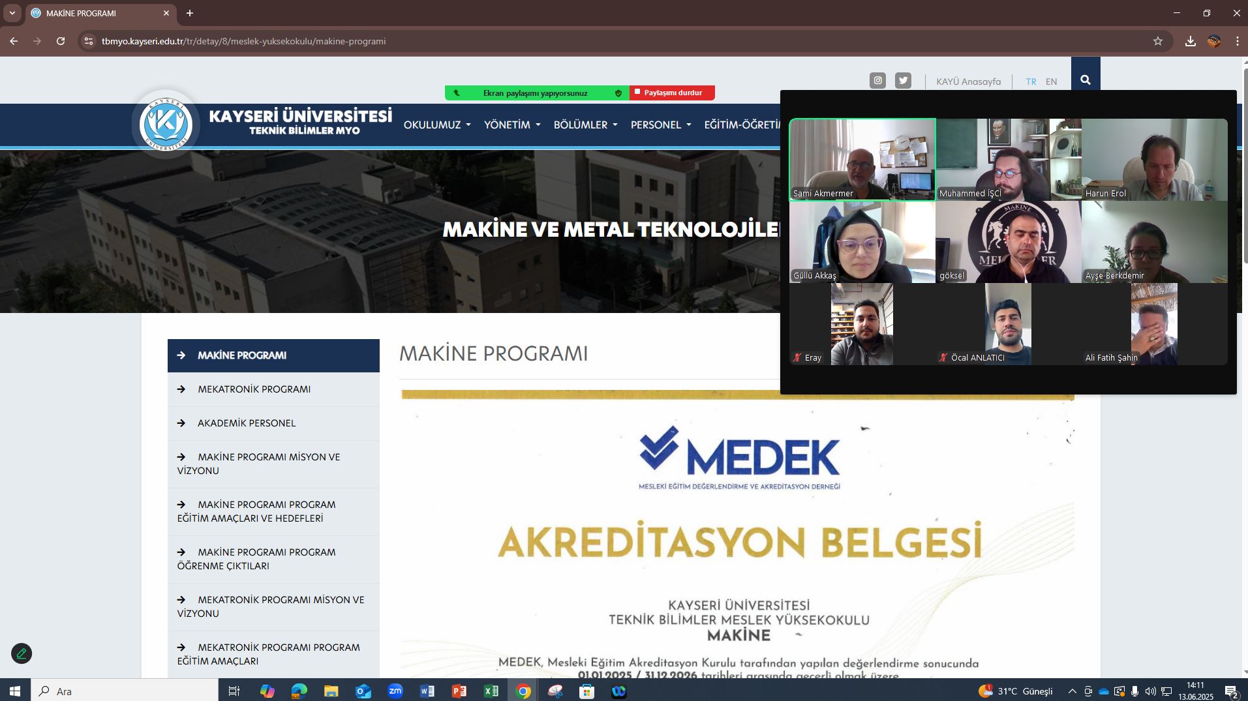Image resolution: width=1248 pixels, height=701 pixels.
Task: Click the microphone tray icon
Action: 1135,691
